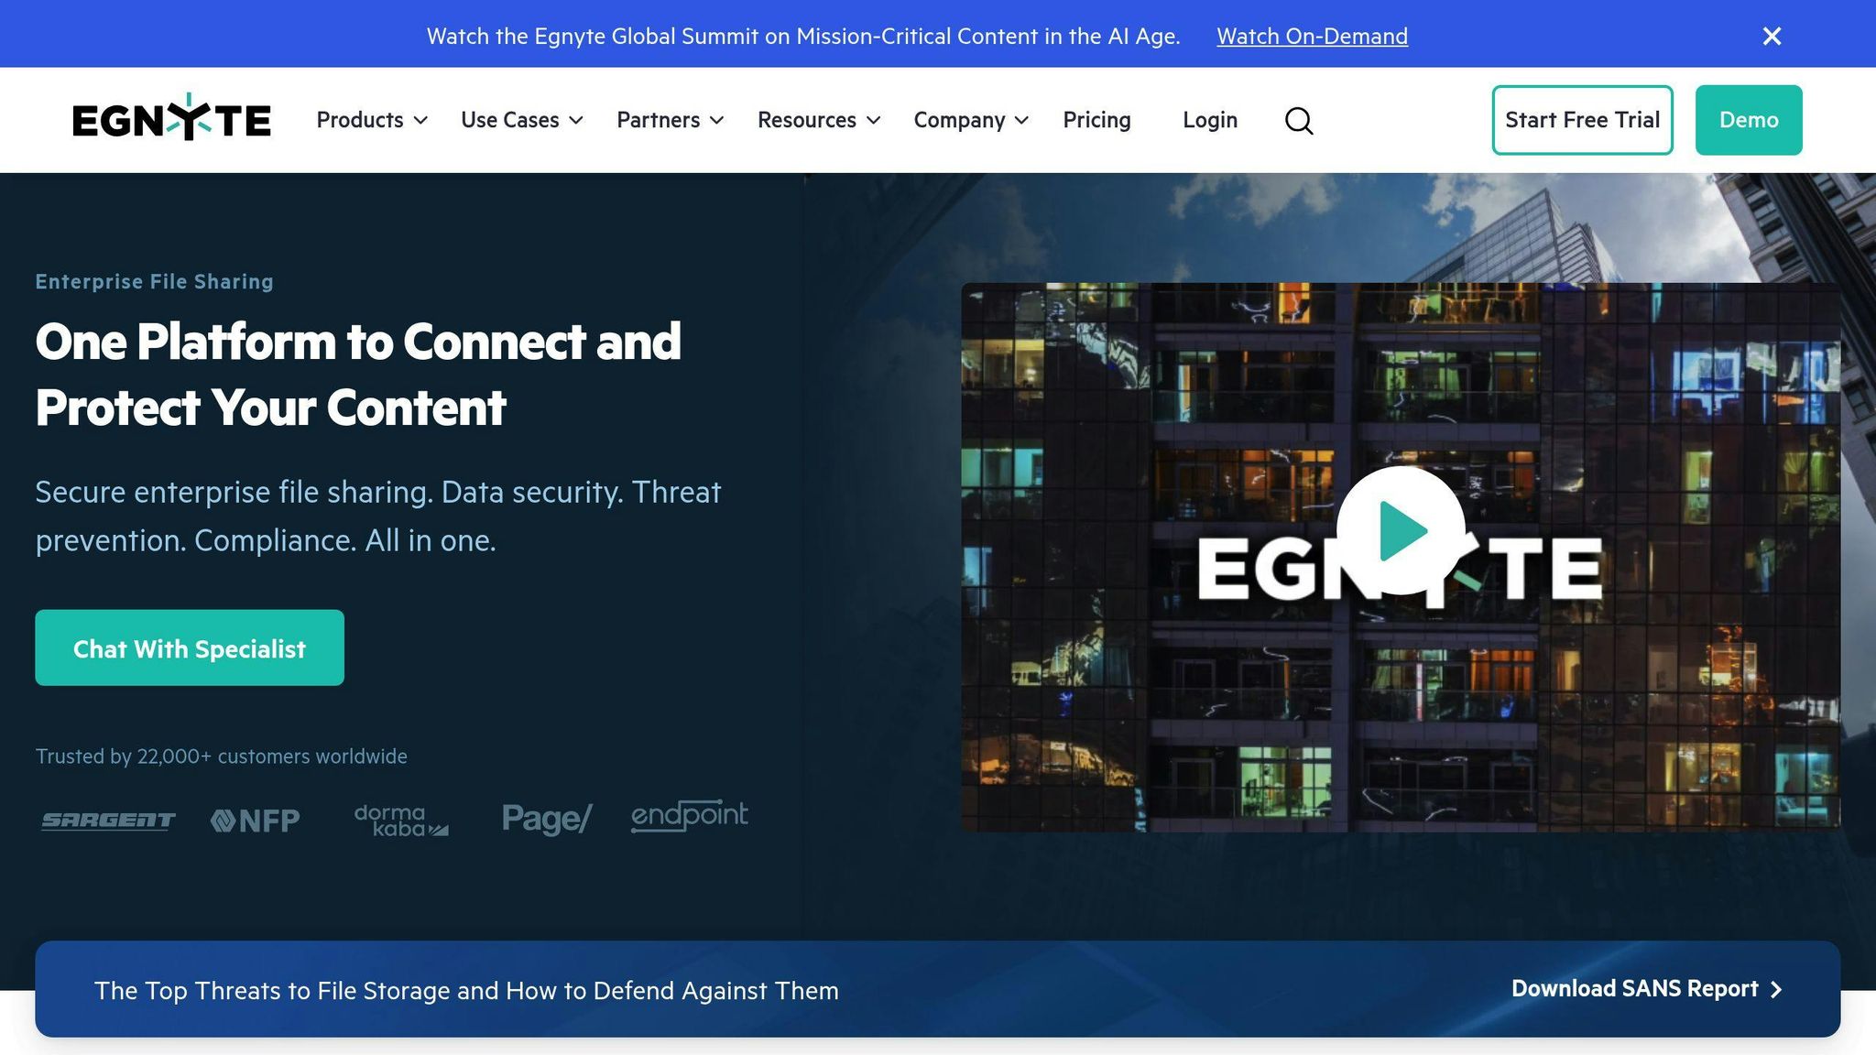This screenshot has width=1876, height=1055.
Task: Click the dormakaba customer logo
Action: [400, 820]
